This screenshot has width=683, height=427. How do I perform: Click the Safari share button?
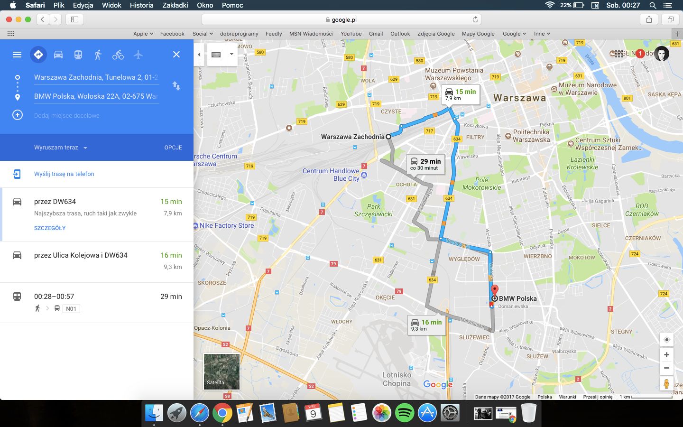click(649, 19)
